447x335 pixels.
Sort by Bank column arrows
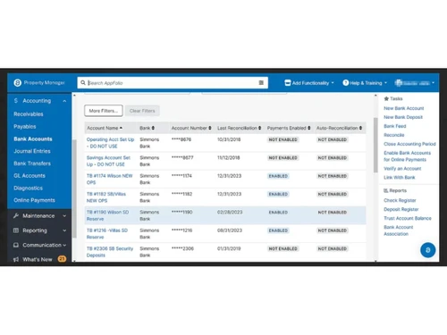point(153,128)
